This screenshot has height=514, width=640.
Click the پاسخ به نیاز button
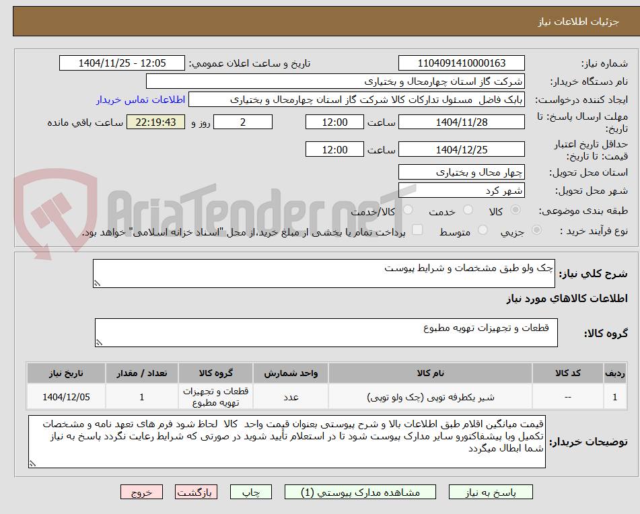491,492
